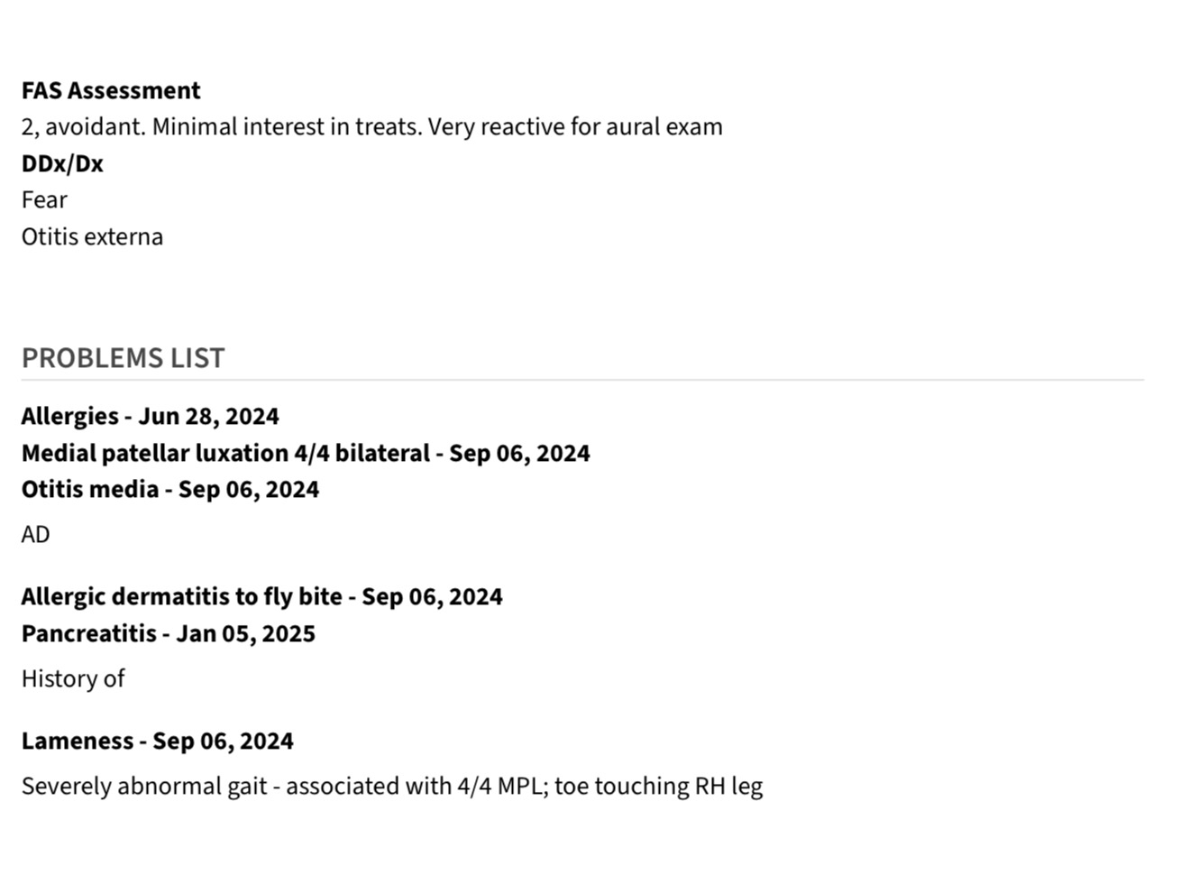Image resolution: width=1190 pixels, height=875 pixels.
Task: Click the Fear diagnosis line
Action: click(44, 200)
